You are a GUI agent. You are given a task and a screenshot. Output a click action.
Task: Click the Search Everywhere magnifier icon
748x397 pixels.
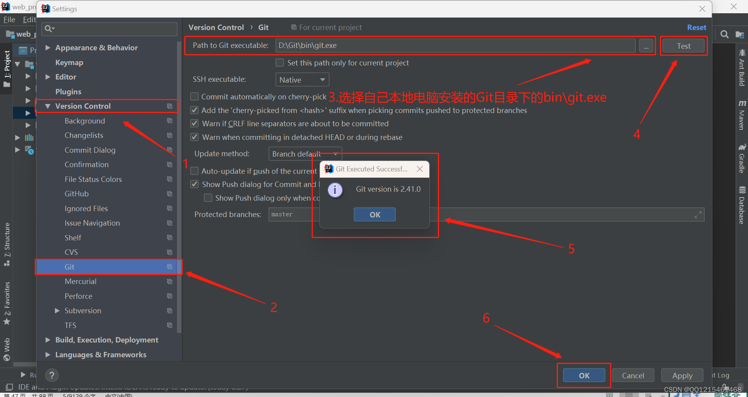click(x=725, y=35)
